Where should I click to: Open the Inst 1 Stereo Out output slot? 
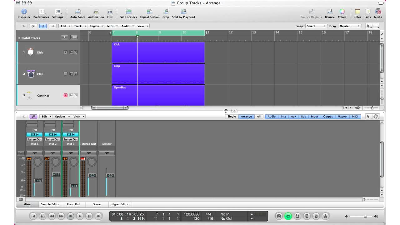(34, 139)
